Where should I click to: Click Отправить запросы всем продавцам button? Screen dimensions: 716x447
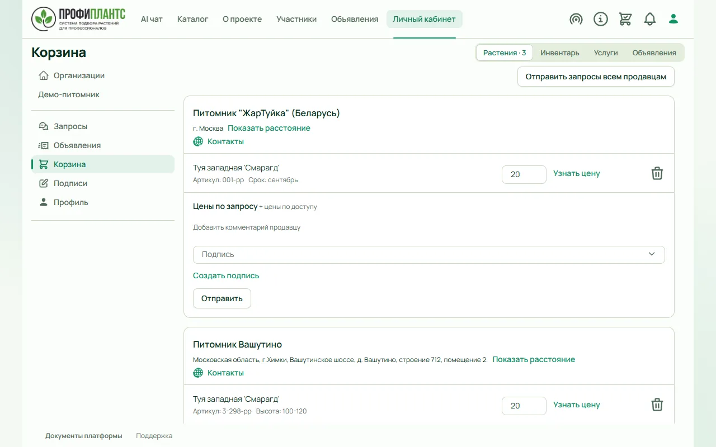[596, 77]
